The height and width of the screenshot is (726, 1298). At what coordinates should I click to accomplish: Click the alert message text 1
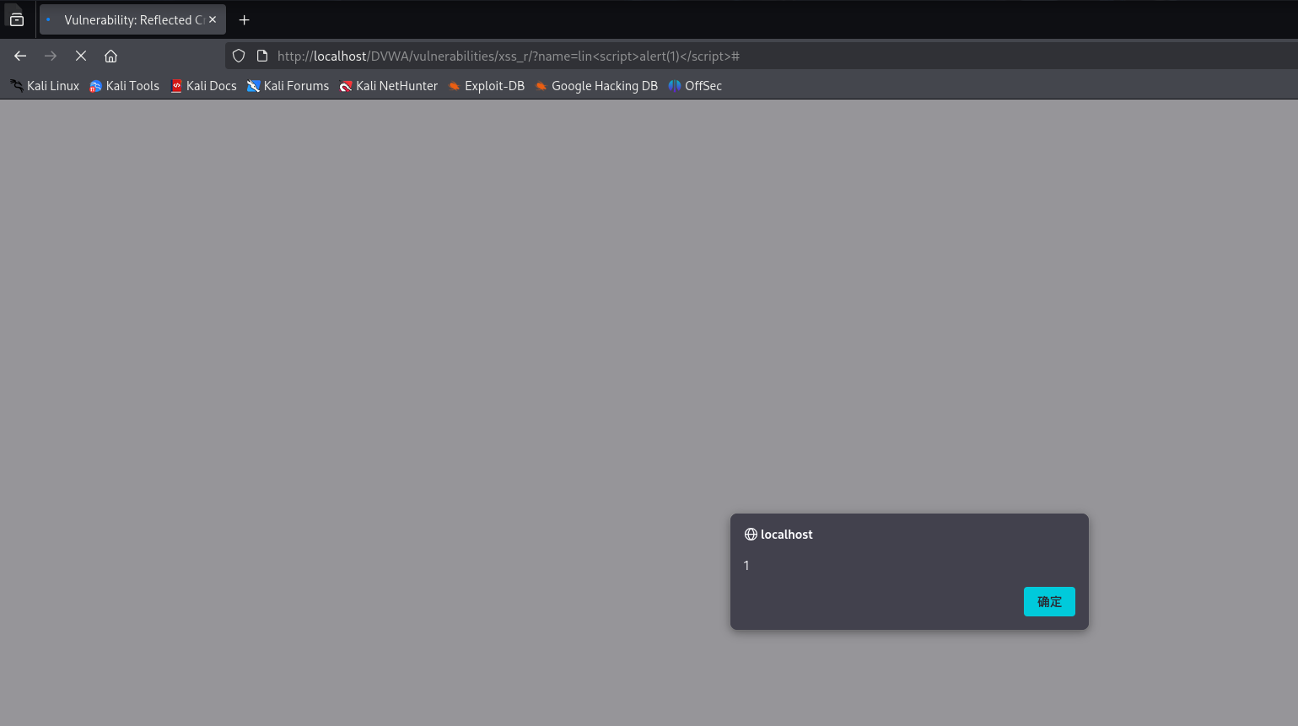(746, 566)
